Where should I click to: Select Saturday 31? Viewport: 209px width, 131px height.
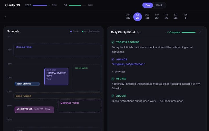tap(176, 17)
